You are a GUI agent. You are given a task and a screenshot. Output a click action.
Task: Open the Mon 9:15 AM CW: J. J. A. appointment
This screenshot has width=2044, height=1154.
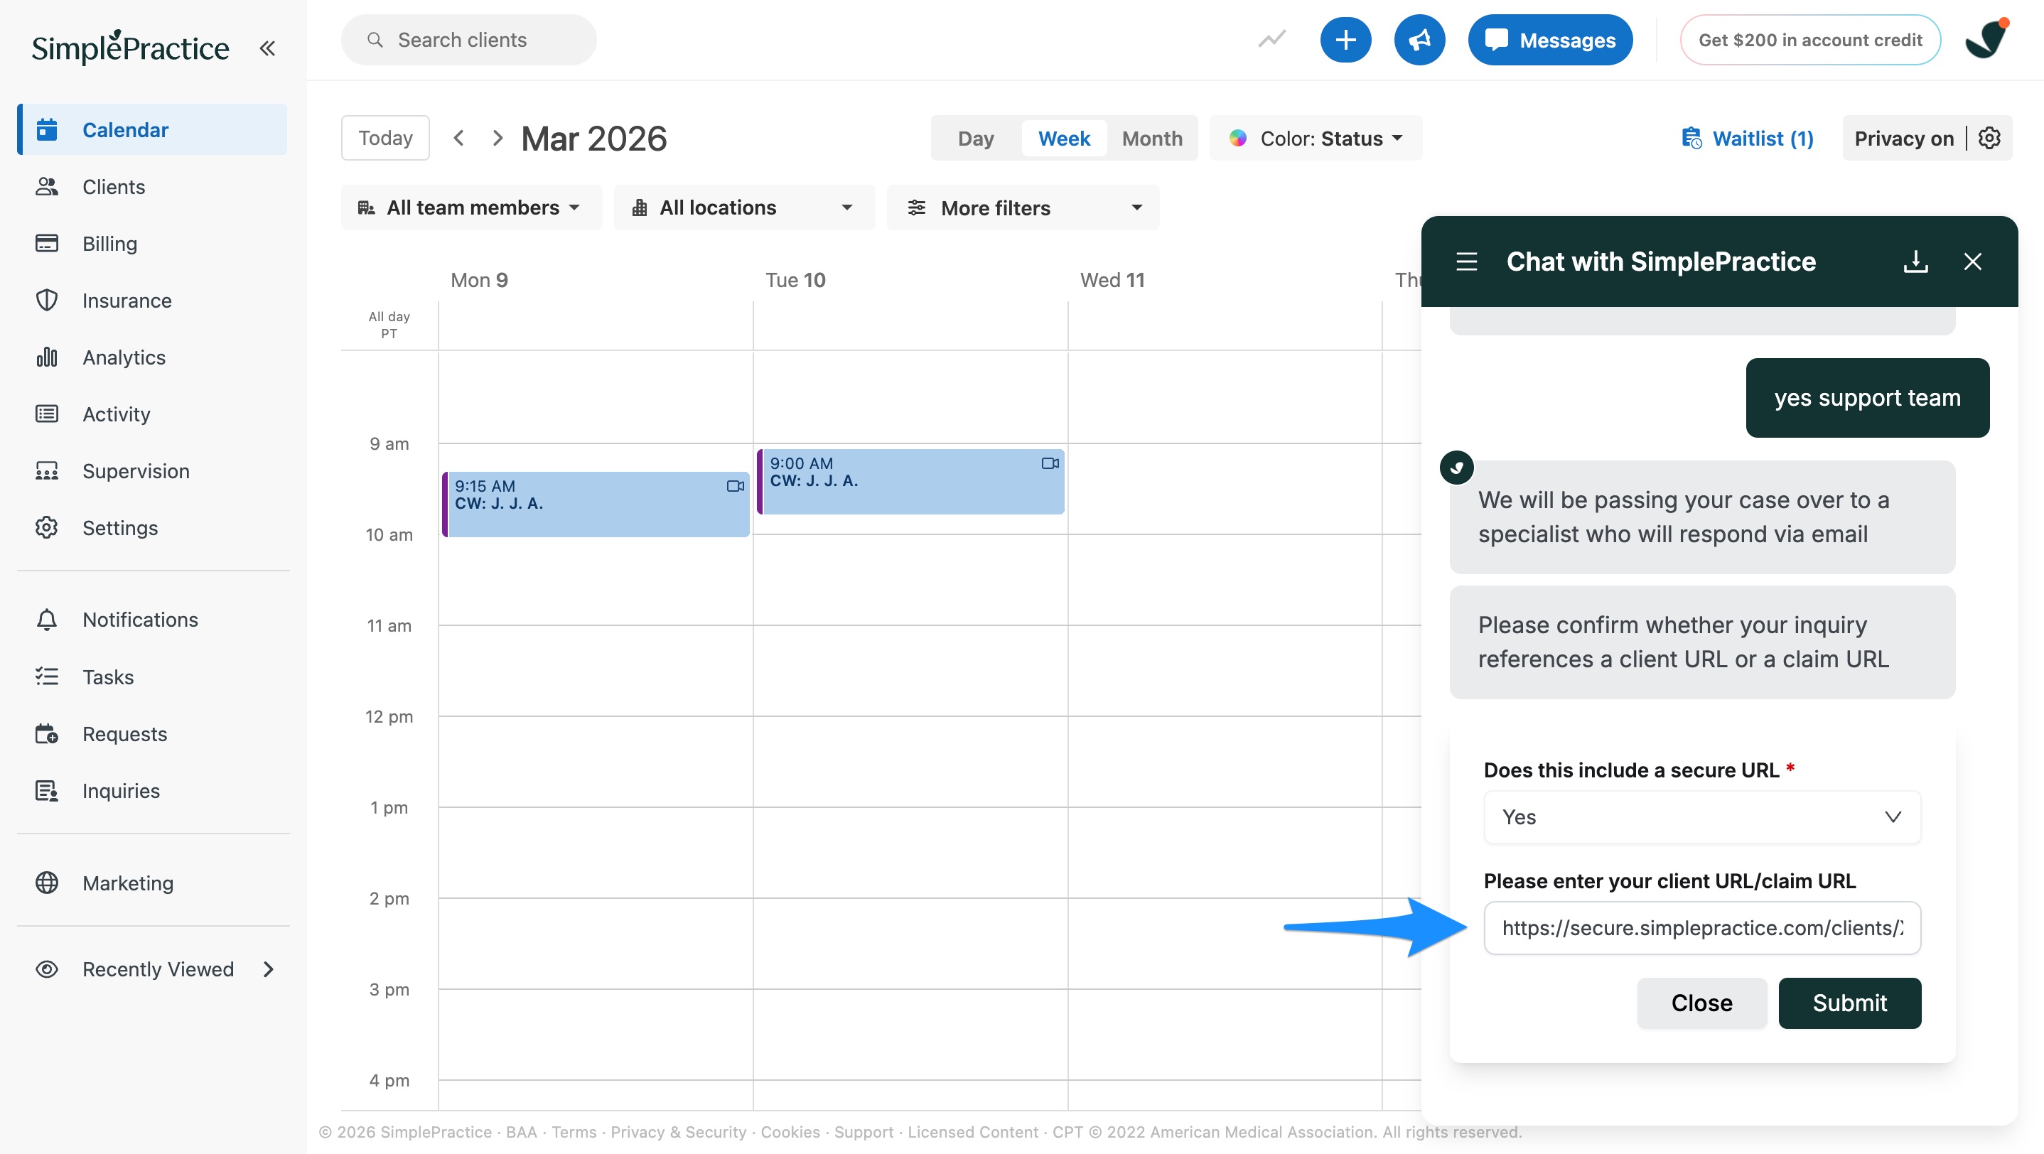coord(596,504)
